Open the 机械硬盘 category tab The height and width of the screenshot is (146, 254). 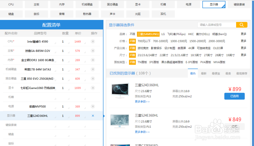[x=87, y=5]
